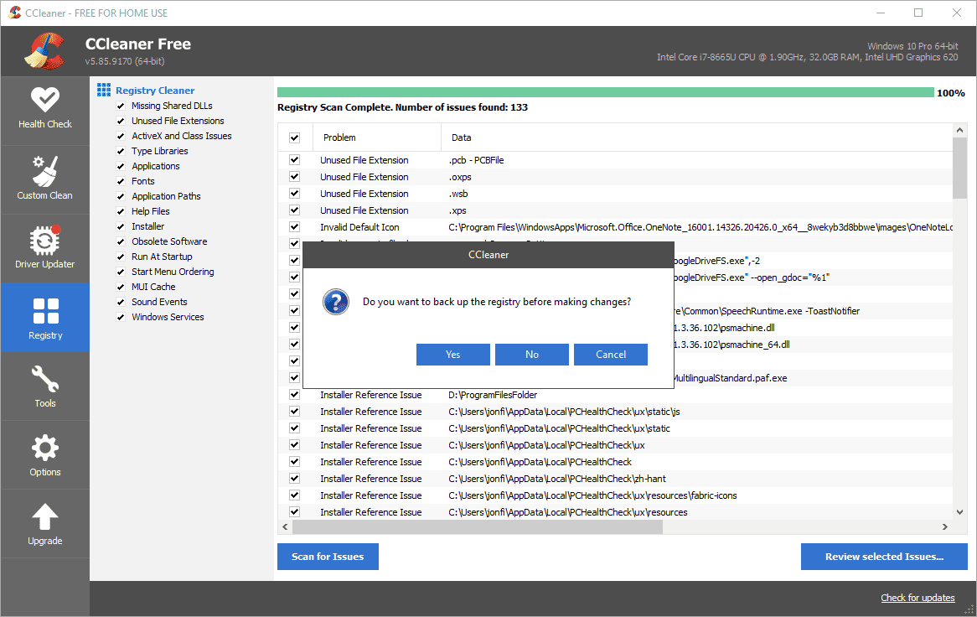The width and height of the screenshot is (977, 617).
Task: Select the Registry sidebar icon
Action: tap(45, 317)
